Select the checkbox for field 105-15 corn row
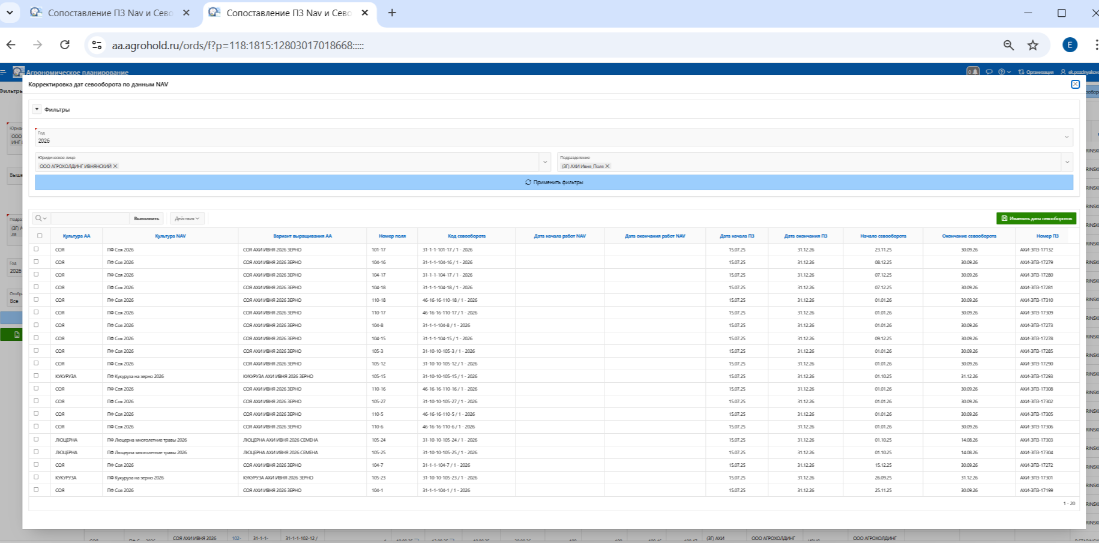Image resolution: width=1099 pixels, height=543 pixels. click(37, 376)
